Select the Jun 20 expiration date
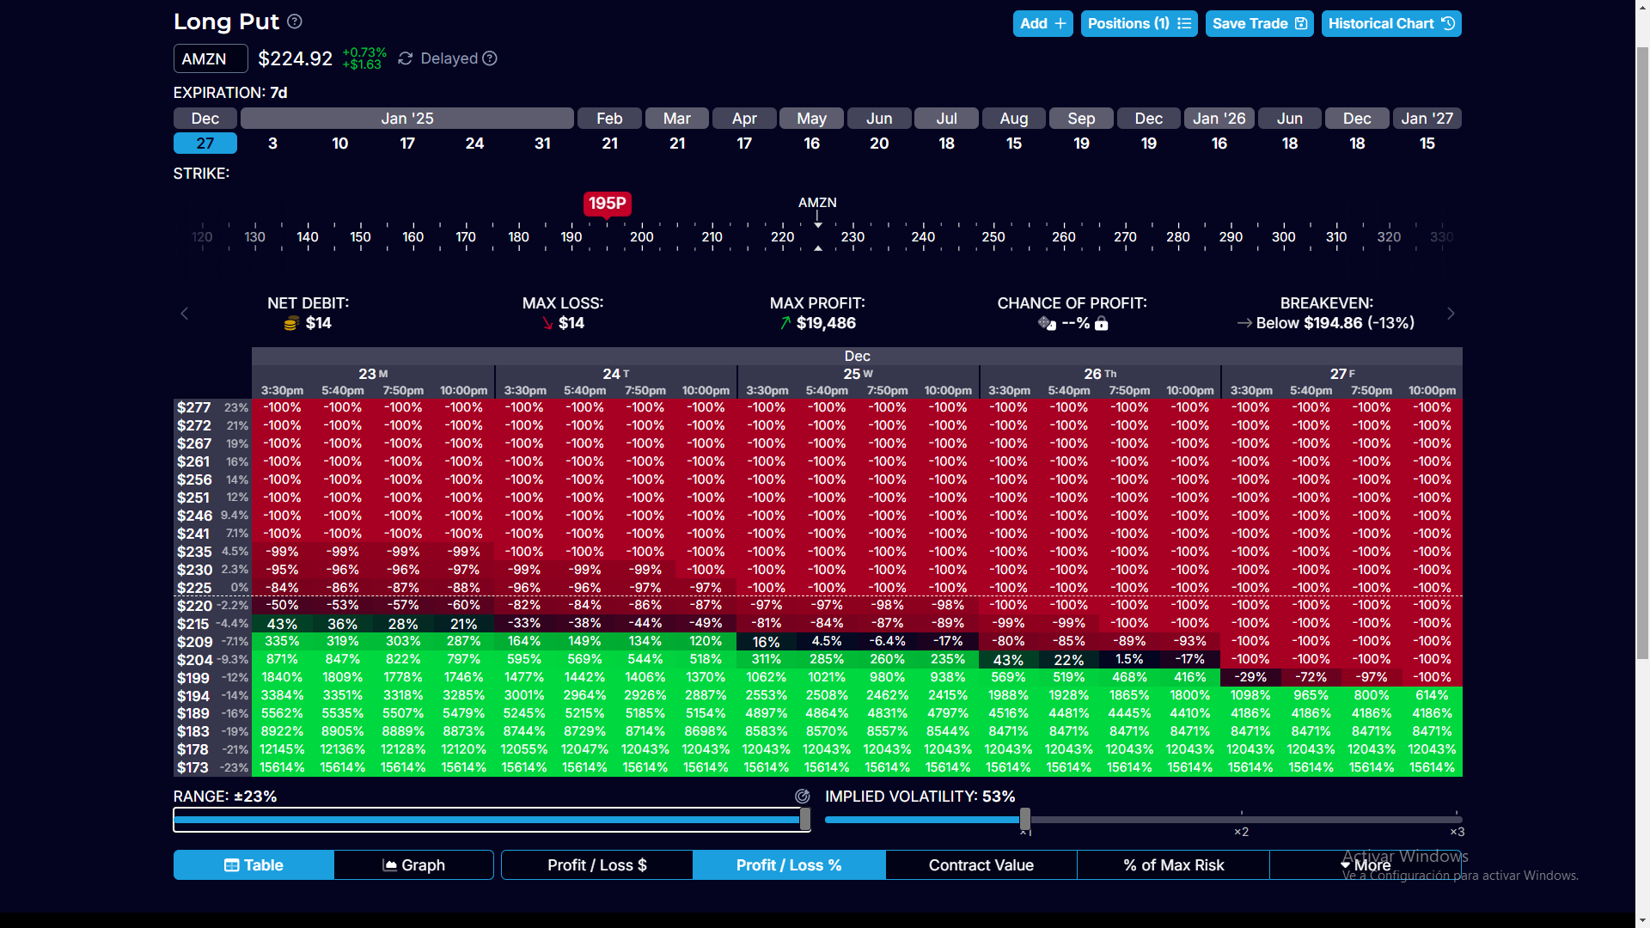 [879, 143]
